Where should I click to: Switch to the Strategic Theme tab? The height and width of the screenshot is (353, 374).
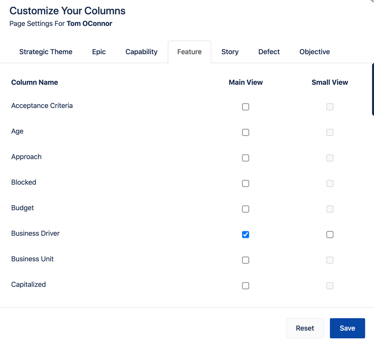pos(46,52)
